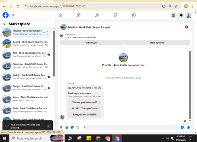Open conversation information purple icon
The image size is (197, 142).
(187, 27)
